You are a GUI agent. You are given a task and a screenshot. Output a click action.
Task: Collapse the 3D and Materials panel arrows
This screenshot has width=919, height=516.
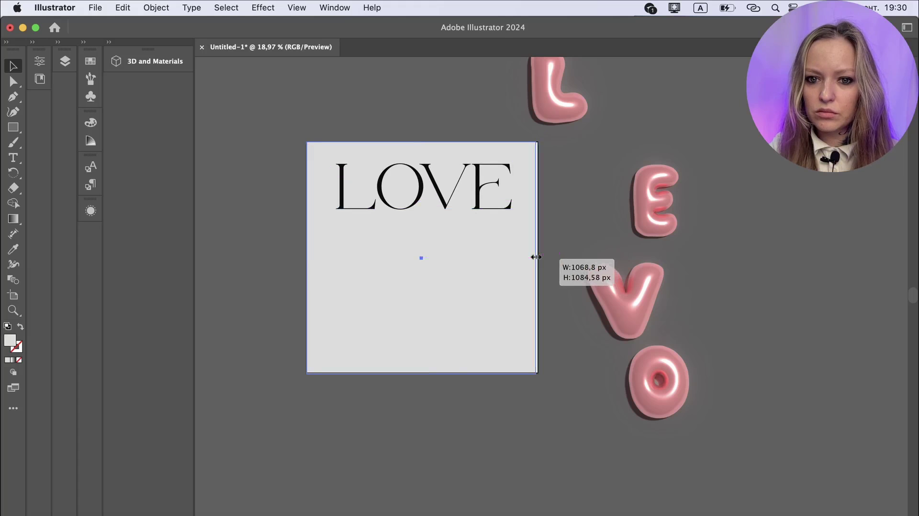pos(109,42)
